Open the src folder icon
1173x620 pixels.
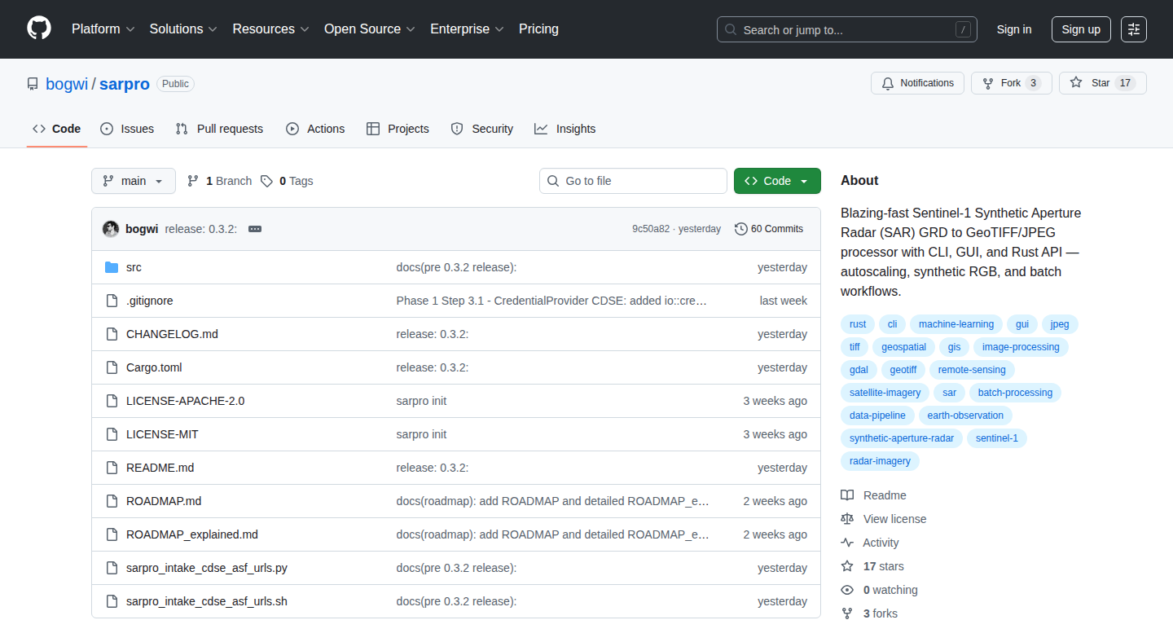(112, 267)
